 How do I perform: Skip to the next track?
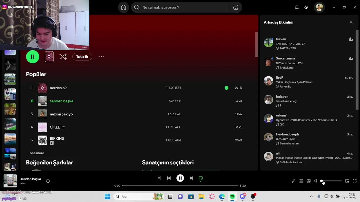point(191,178)
